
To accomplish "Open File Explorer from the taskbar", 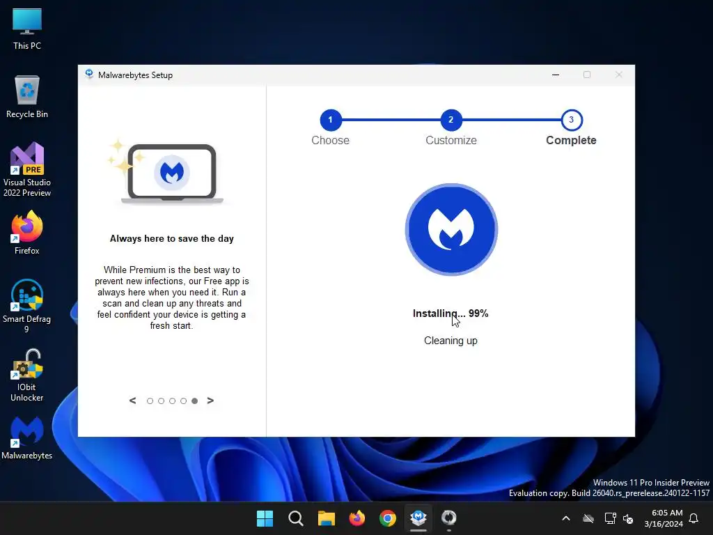I will pyautogui.click(x=326, y=518).
